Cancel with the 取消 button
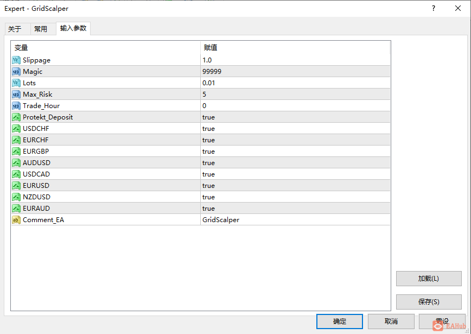The image size is (471, 334). (x=391, y=322)
